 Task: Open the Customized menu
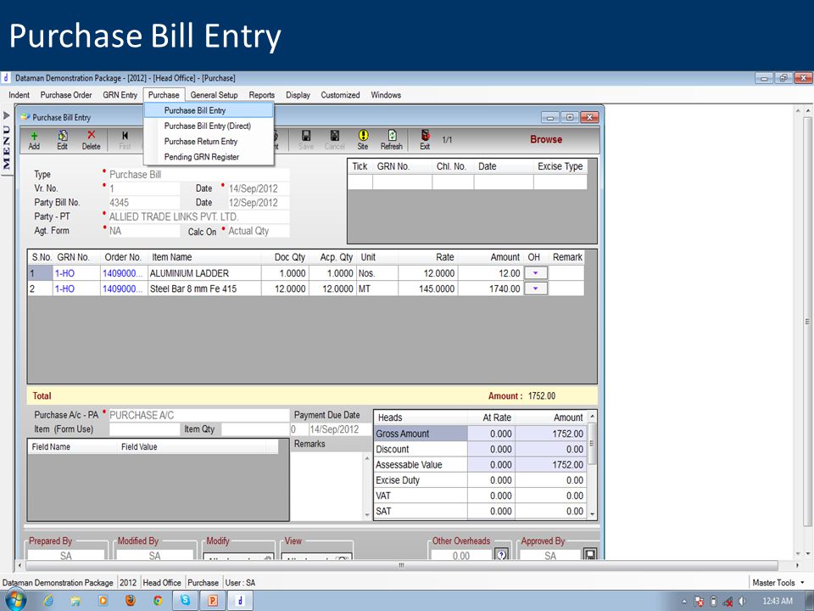click(x=340, y=95)
